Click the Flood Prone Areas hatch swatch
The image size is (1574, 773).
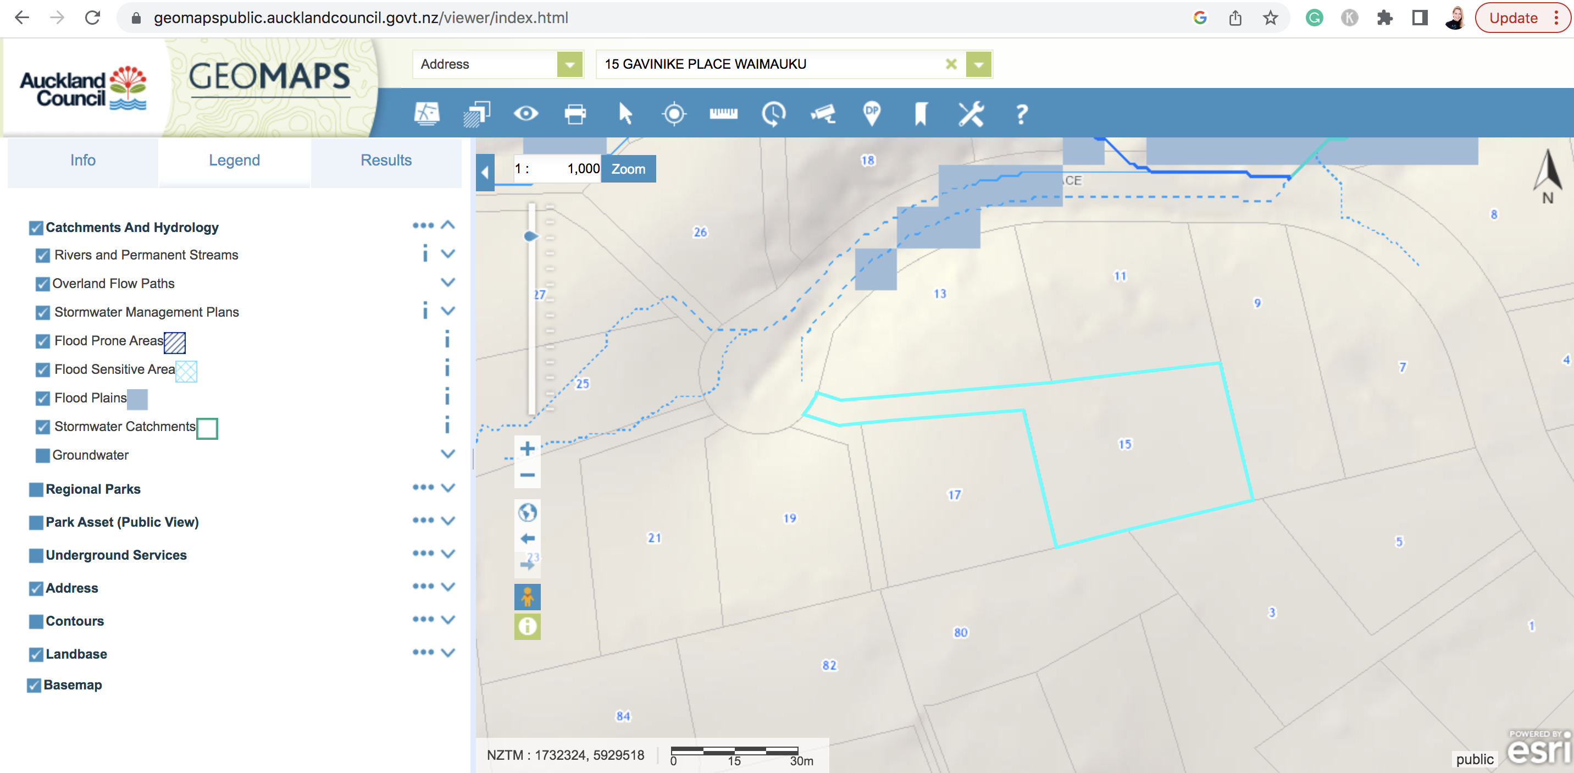pos(175,343)
